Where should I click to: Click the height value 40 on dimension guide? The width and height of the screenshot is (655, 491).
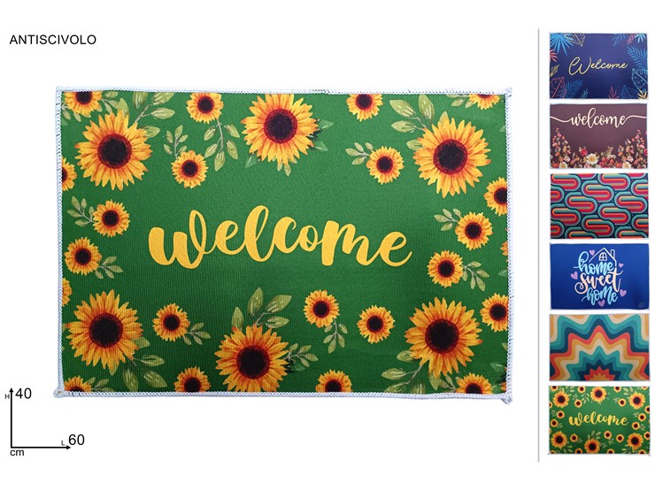[23, 394]
